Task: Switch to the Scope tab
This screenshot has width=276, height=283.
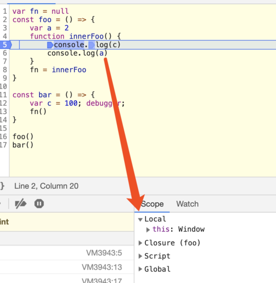Action: pyautogui.click(x=152, y=204)
